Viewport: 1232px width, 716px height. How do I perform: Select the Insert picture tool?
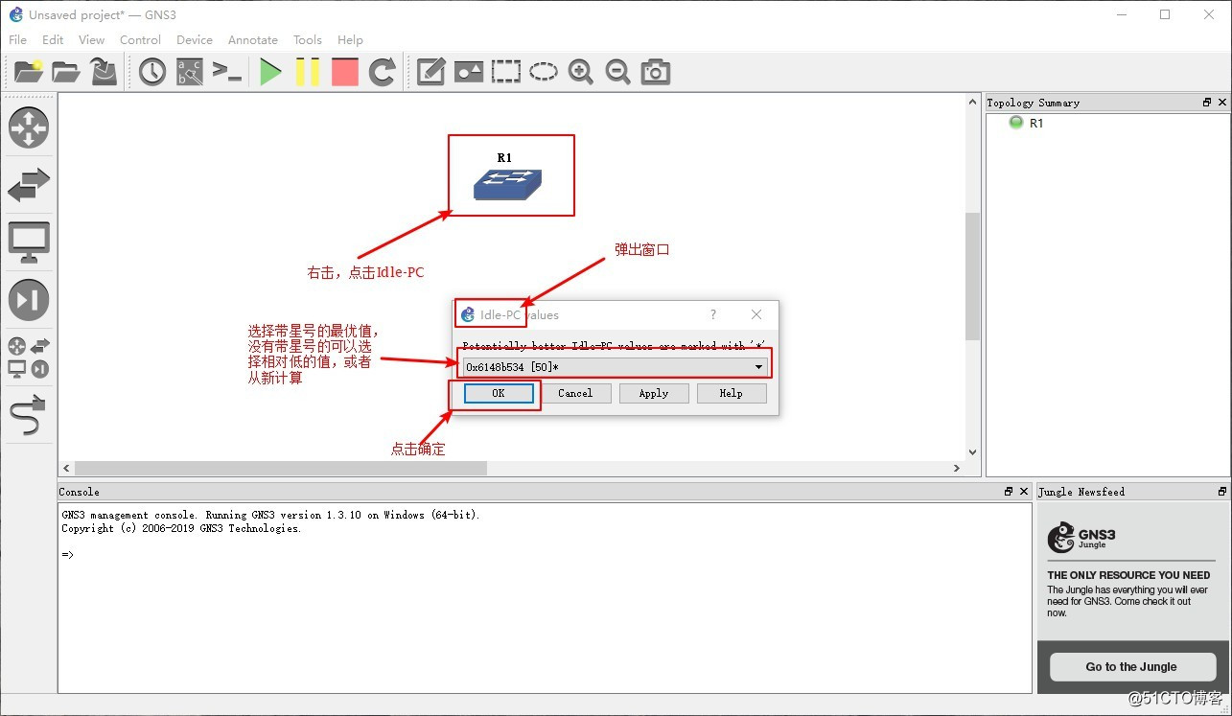[469, 72]
